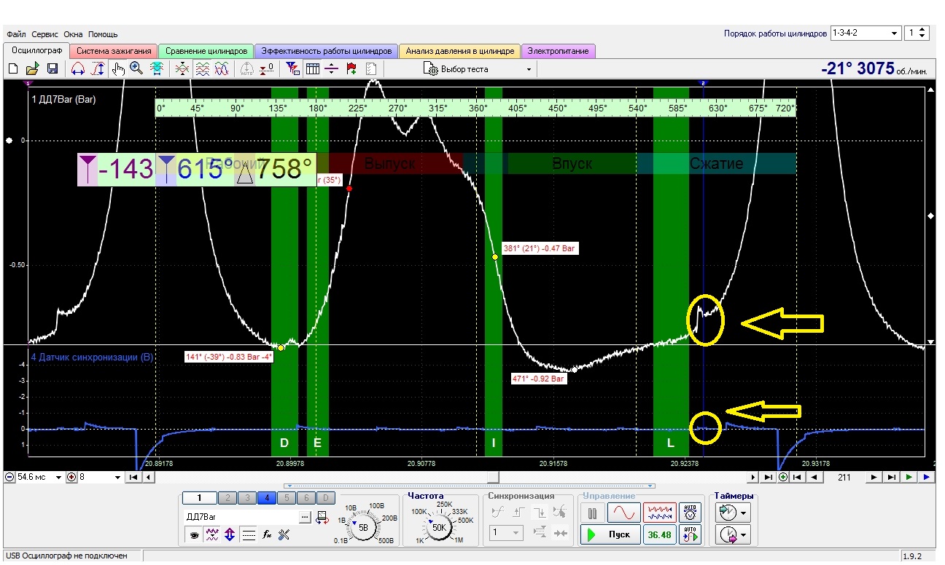Click the sensor import icon beside ДД7Bar
This screenshot has width=945, height=565.
point(322,516)
